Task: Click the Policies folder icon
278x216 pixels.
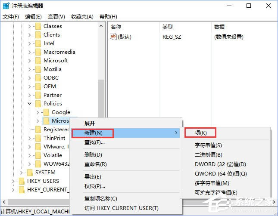Action: [38, 104]
